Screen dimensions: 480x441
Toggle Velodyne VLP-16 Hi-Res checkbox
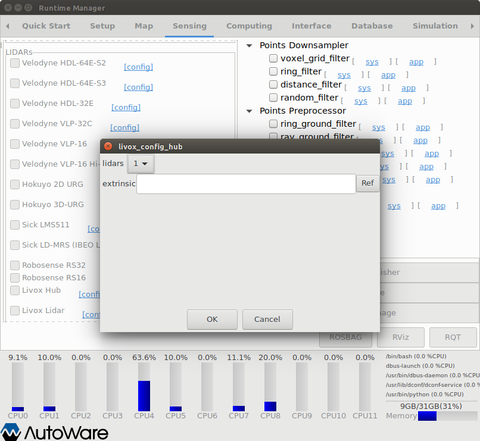click(15, 164)
